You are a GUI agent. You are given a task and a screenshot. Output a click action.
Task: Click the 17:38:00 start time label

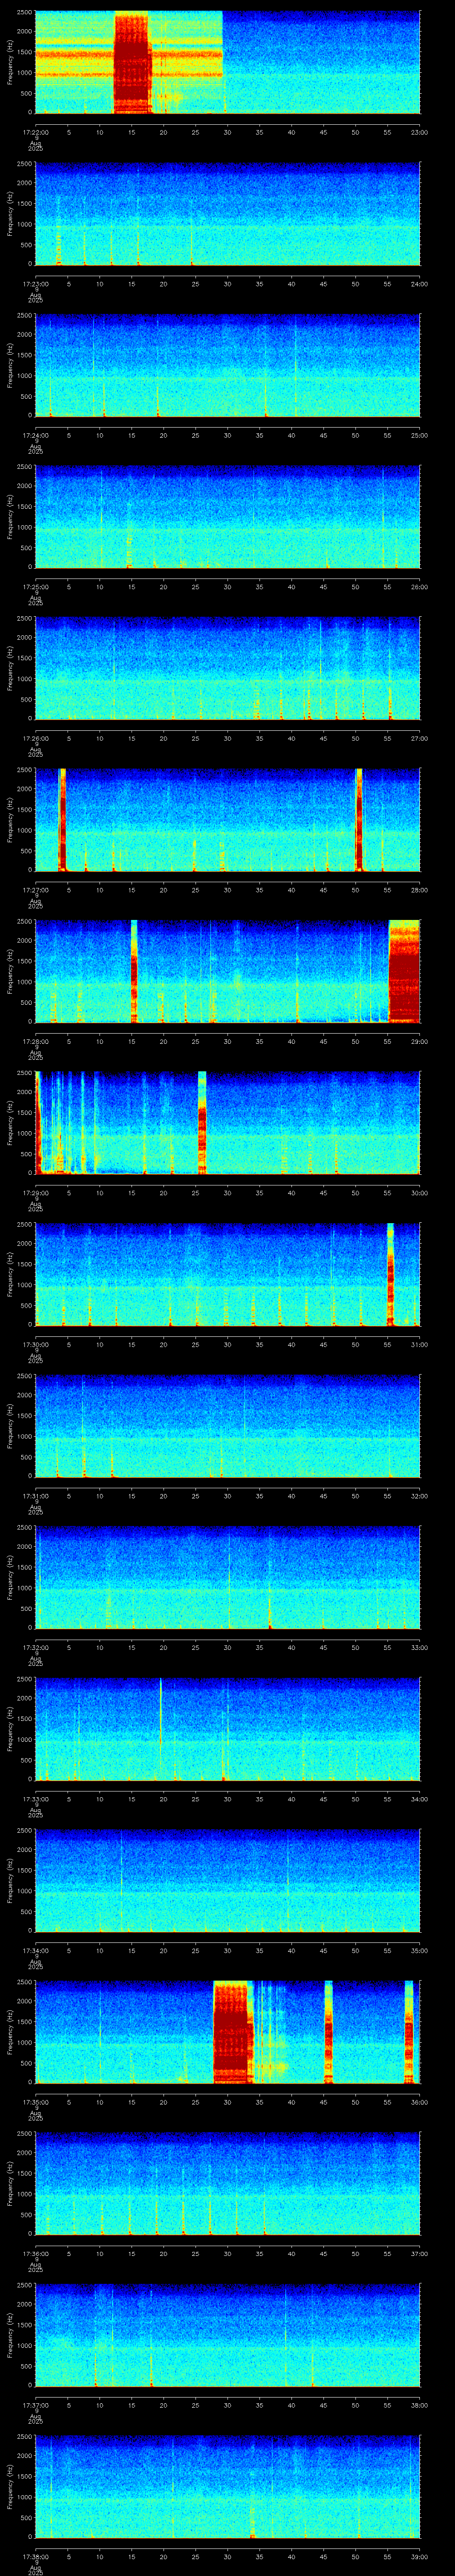(x=35, y=2556)
